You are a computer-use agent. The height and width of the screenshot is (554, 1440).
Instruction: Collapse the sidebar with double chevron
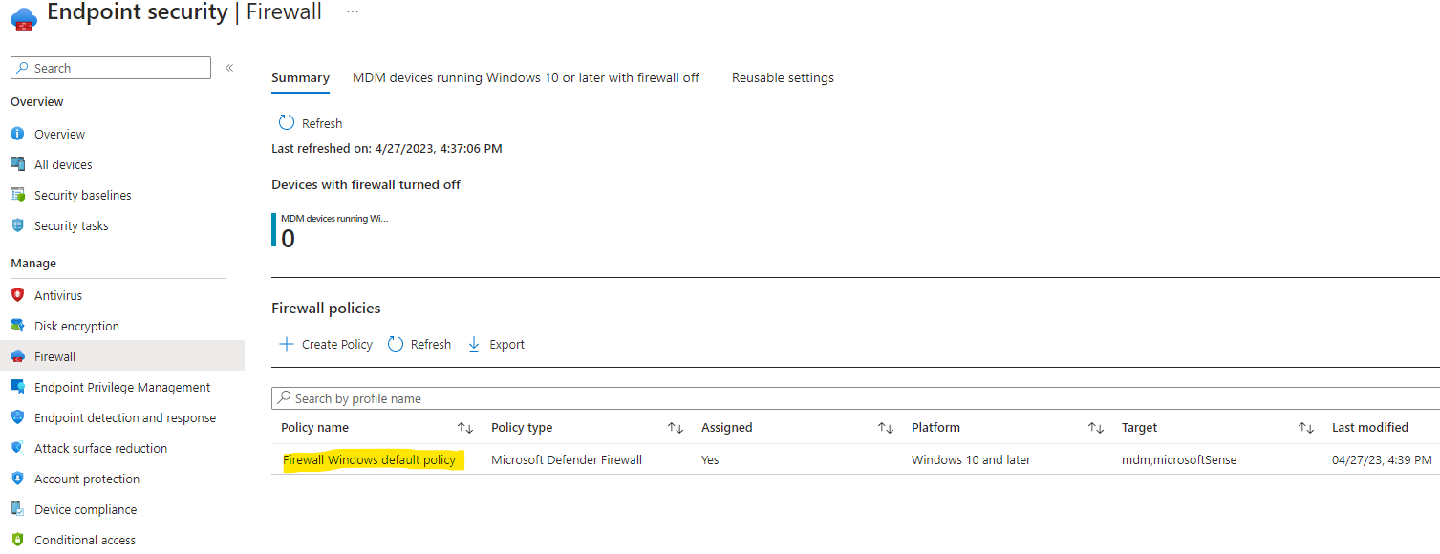229,68
